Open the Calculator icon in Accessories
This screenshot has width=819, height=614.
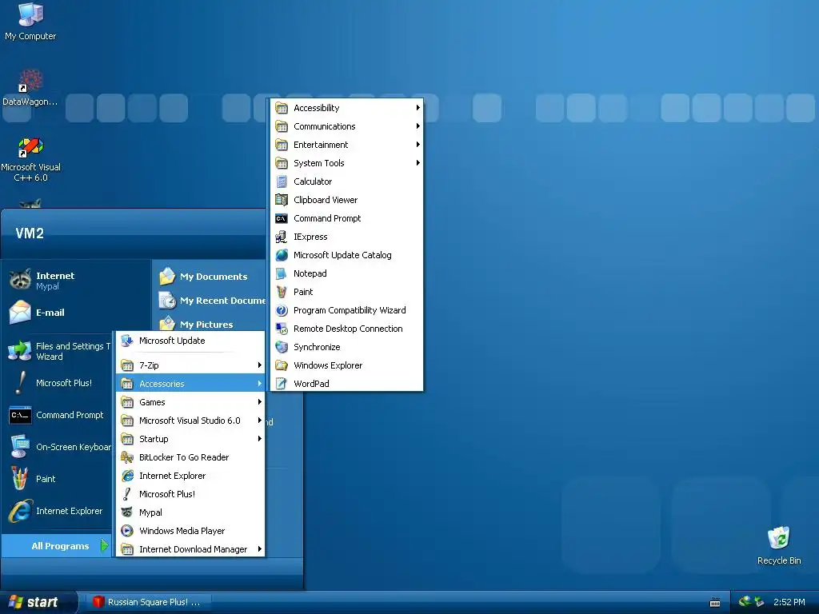click(282, 181)
